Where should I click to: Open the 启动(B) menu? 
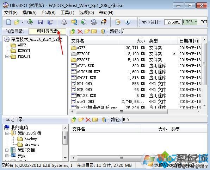pyautogui.click(x=49, y=13)
